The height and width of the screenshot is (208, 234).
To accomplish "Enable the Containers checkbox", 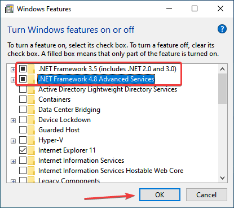I will click(23, 99).
